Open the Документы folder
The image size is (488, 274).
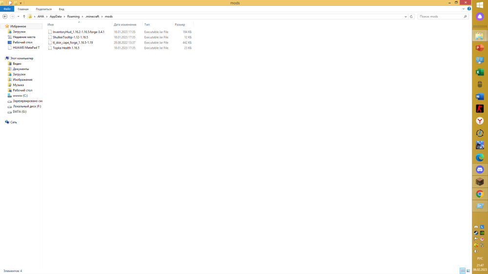click(x=21, y=69)
